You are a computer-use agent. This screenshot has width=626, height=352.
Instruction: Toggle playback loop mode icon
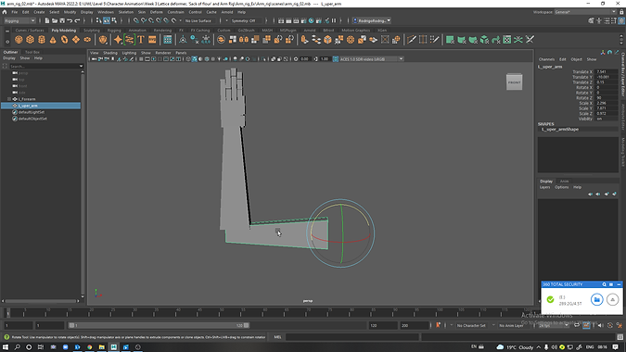click(577, 325)
